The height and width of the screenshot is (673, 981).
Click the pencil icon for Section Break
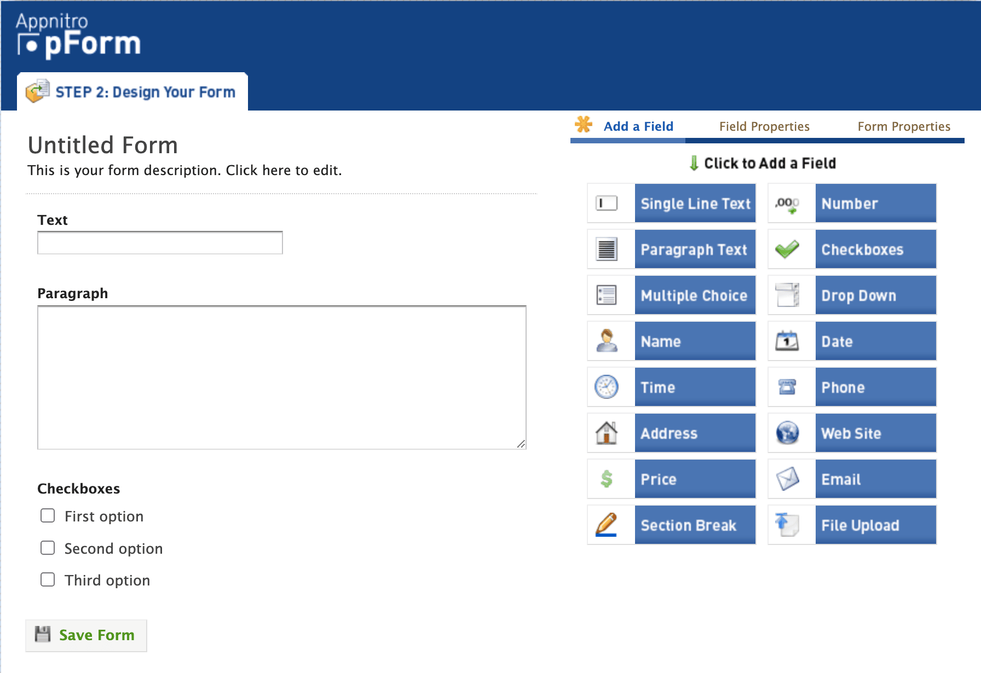(607, 525)
